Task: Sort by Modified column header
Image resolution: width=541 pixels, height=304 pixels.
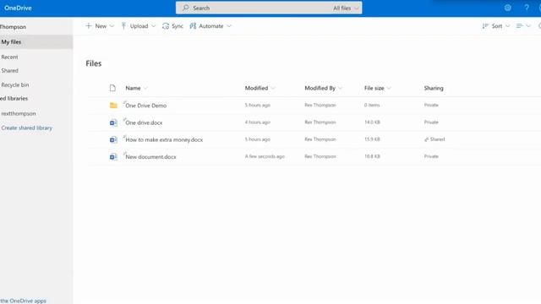Action: pyautogui.click(x=256, y=88)
